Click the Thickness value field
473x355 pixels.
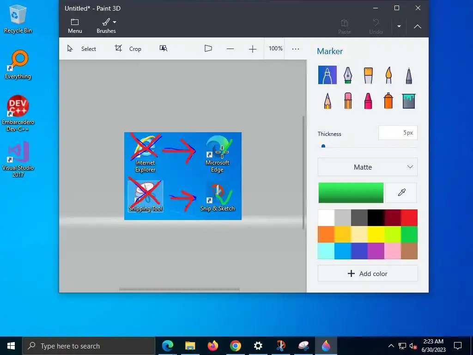[x=398, y=133]
